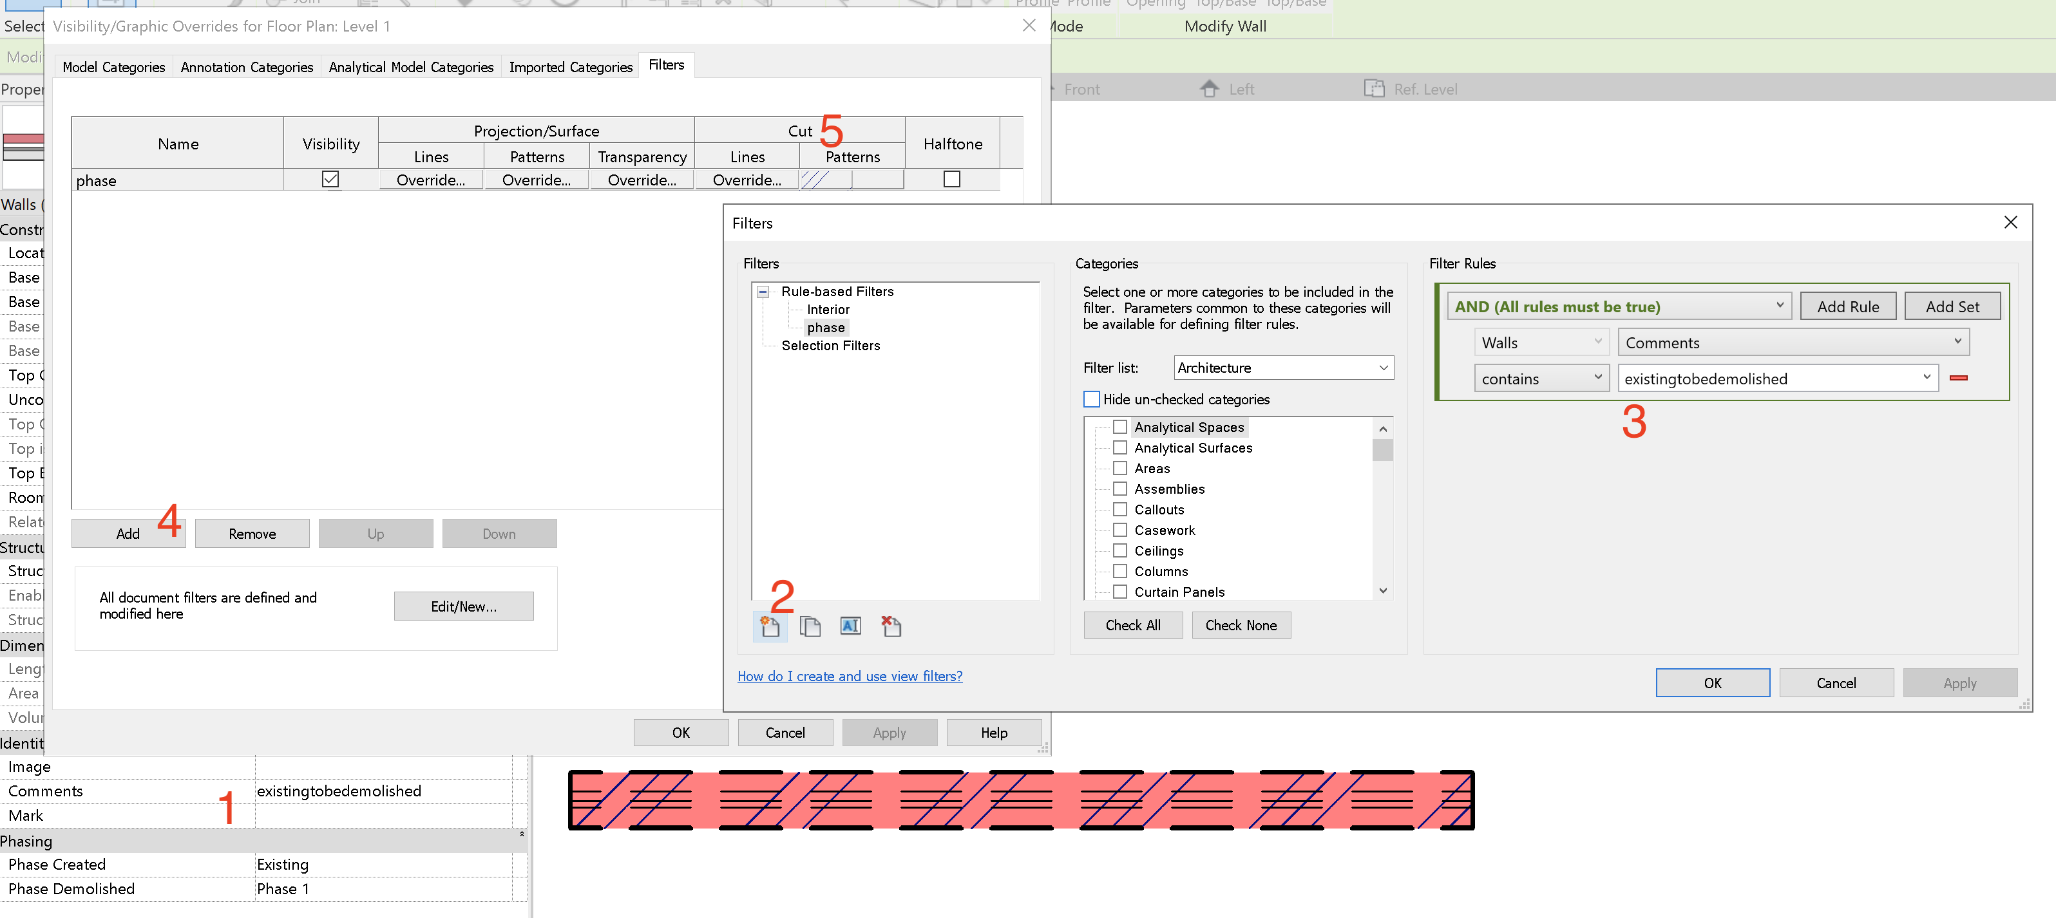The width and height of the screenshot is (2056, 918).
Task: Open the Cut Patterns override for phase filter
Action: [852, 180]
